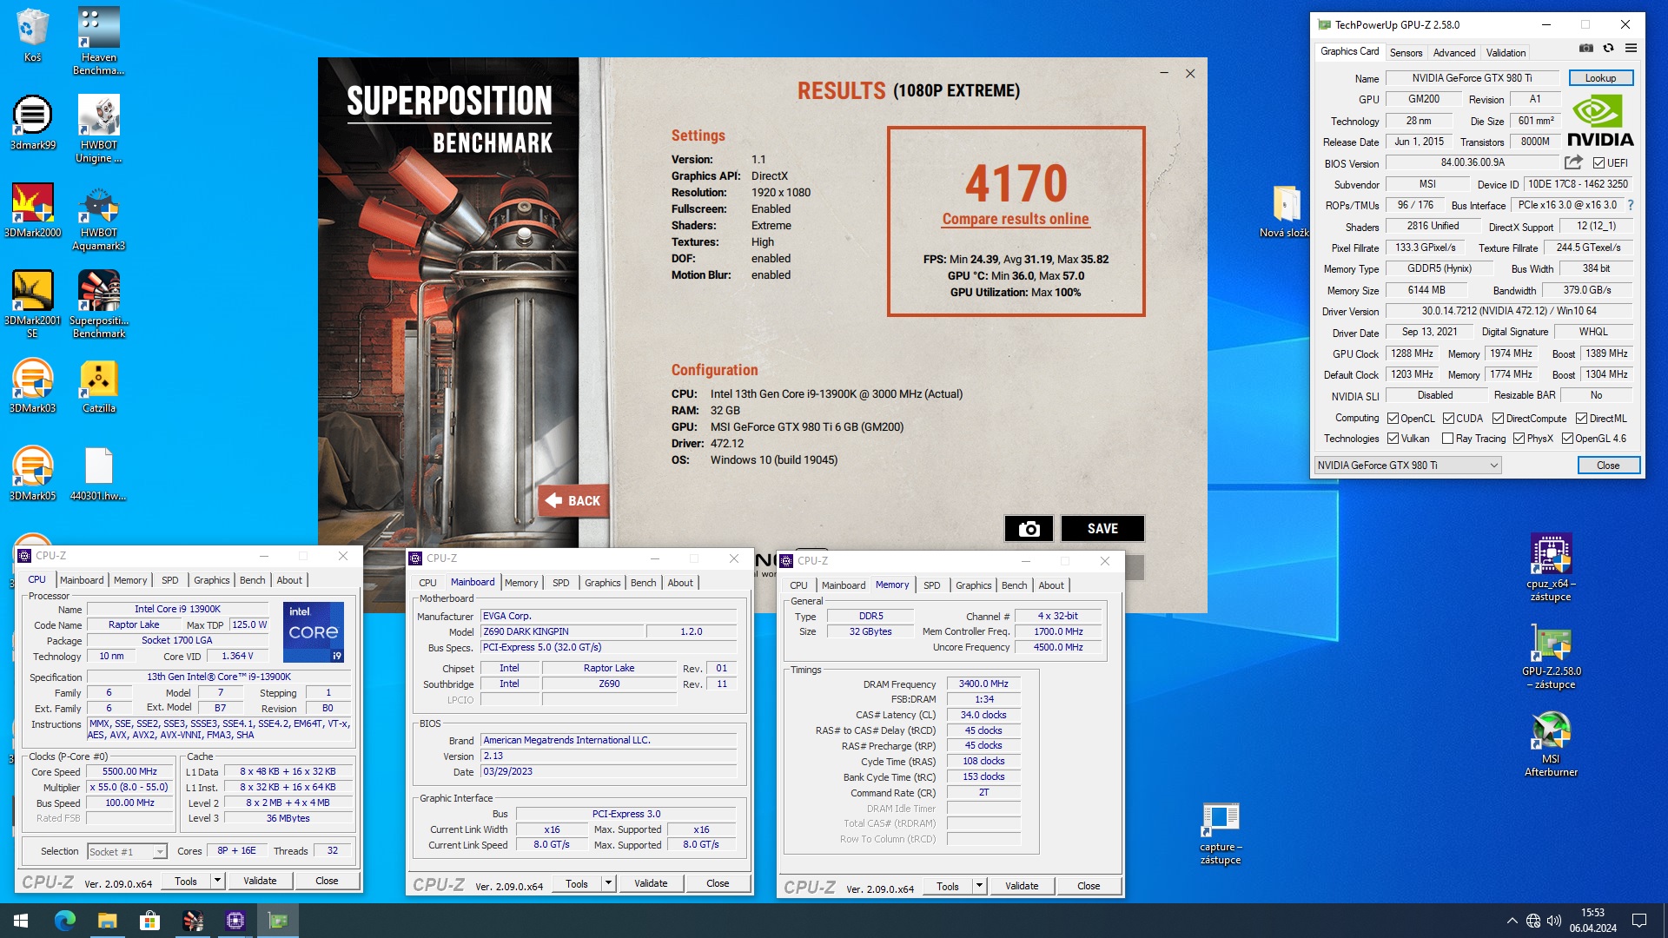Open the Windows Start menu
This screenshot has height=938, width=1668.
point(21,920)
